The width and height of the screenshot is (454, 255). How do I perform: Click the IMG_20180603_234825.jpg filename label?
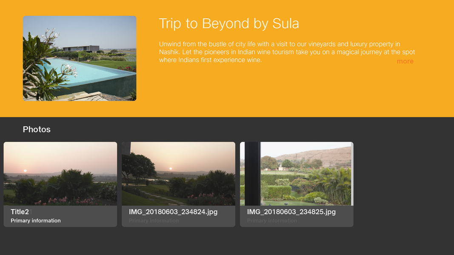[291, 212]
